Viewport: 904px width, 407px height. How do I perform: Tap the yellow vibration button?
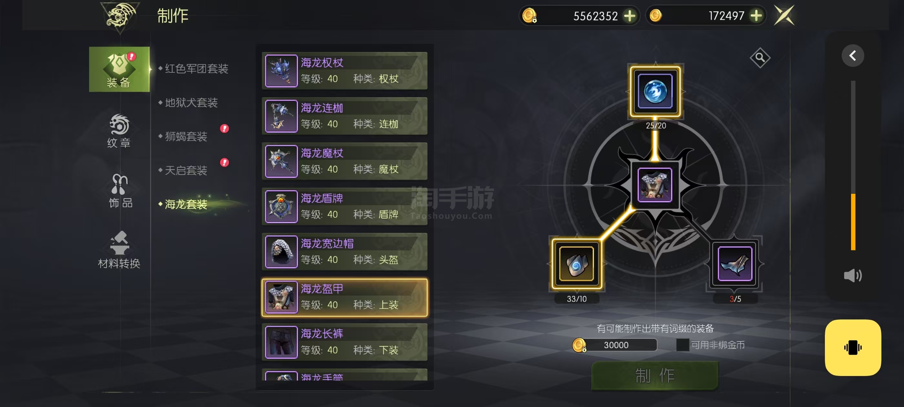point(853,348)
